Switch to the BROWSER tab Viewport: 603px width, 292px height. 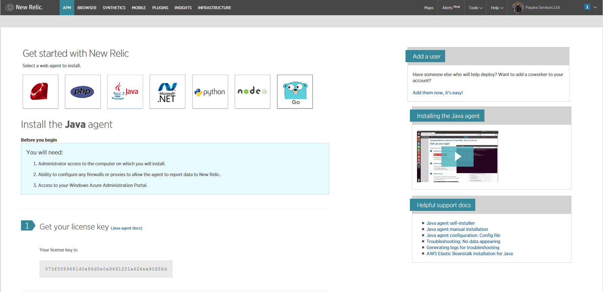(87, 8)
